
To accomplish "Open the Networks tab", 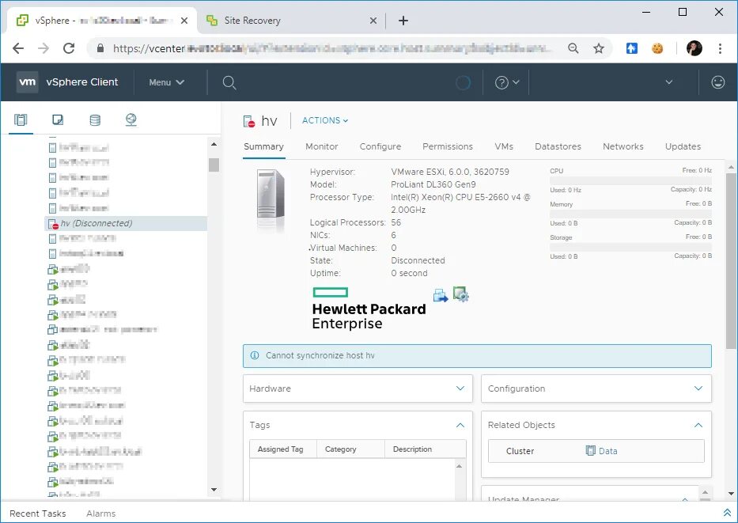I will click(623, 146).
